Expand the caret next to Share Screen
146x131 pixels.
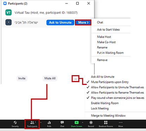pos(83,123)
